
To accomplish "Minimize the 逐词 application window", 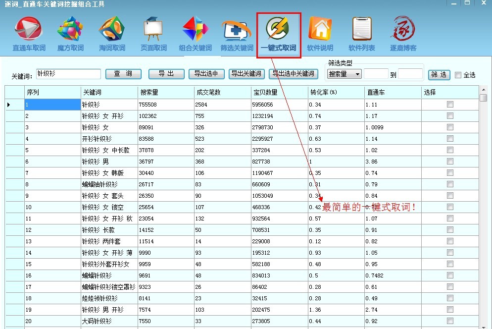I will (454, 3).
